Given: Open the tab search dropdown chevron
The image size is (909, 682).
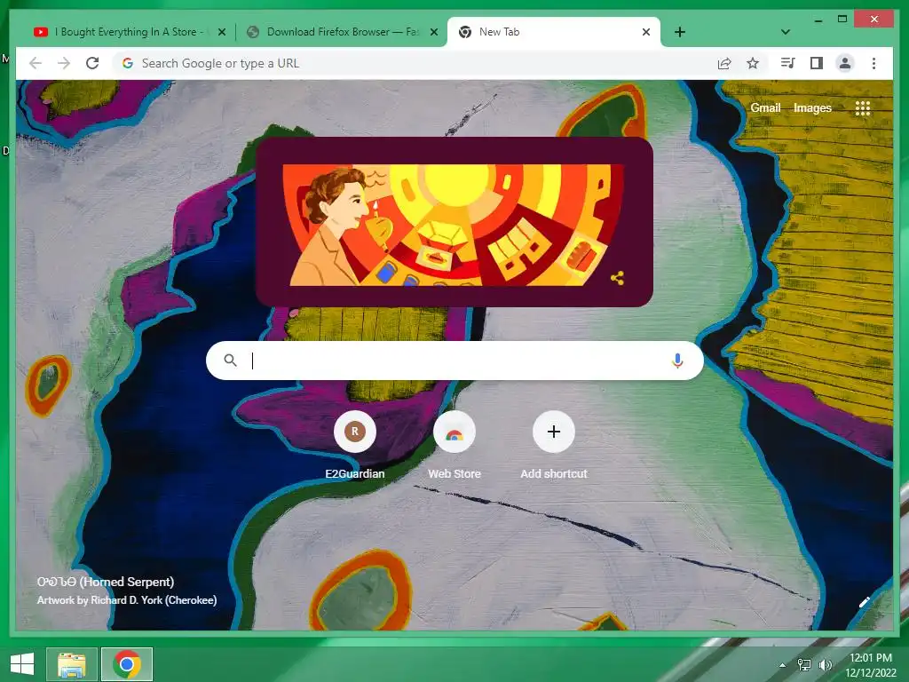Looking at the screenshot, I should coord(786,32).
